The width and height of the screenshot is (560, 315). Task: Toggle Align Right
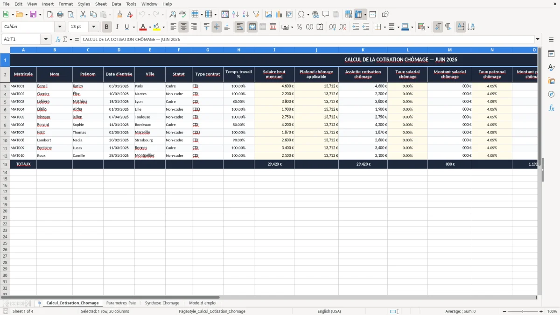click(x=194, y=27)
